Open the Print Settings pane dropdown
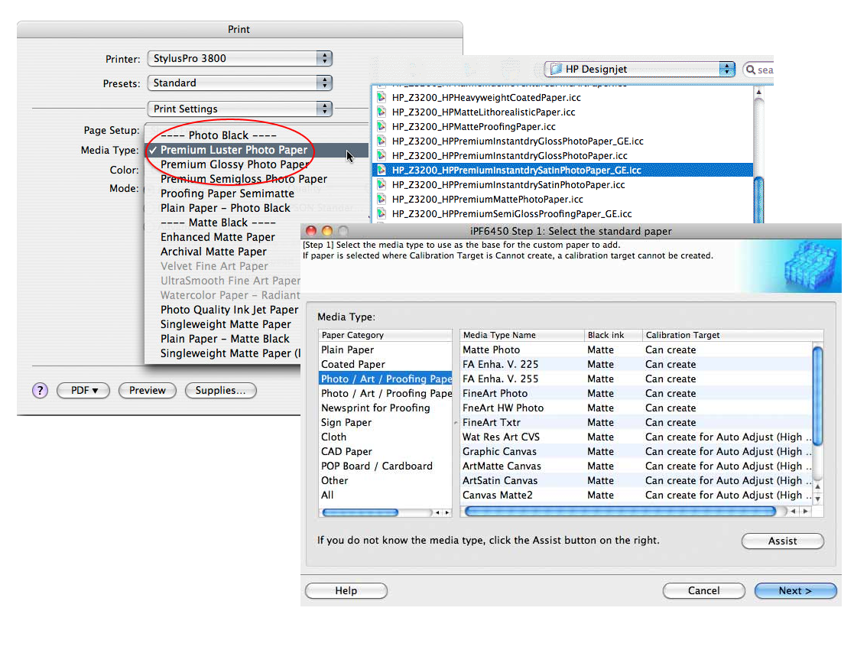This screenshot has width=867, height=650. [240, 109]
